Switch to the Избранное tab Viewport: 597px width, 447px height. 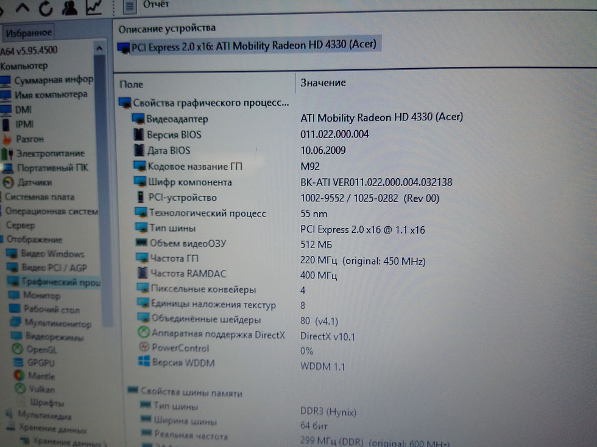[x=29, y=33]
